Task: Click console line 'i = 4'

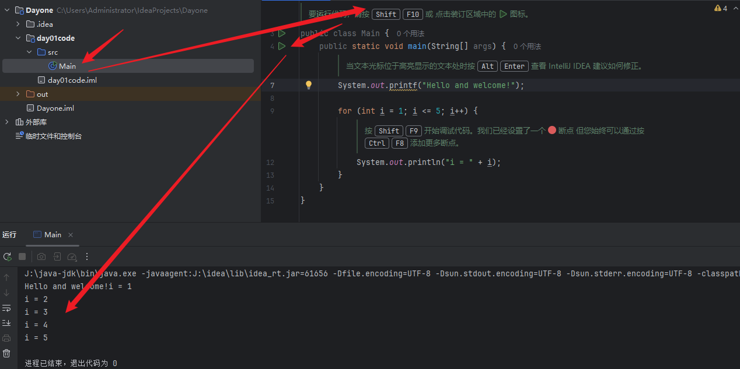Action: 36,325
